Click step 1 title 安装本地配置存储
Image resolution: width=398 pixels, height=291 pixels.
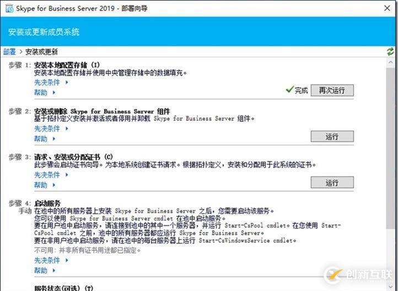pyautogui.click(x=67, y=65)
